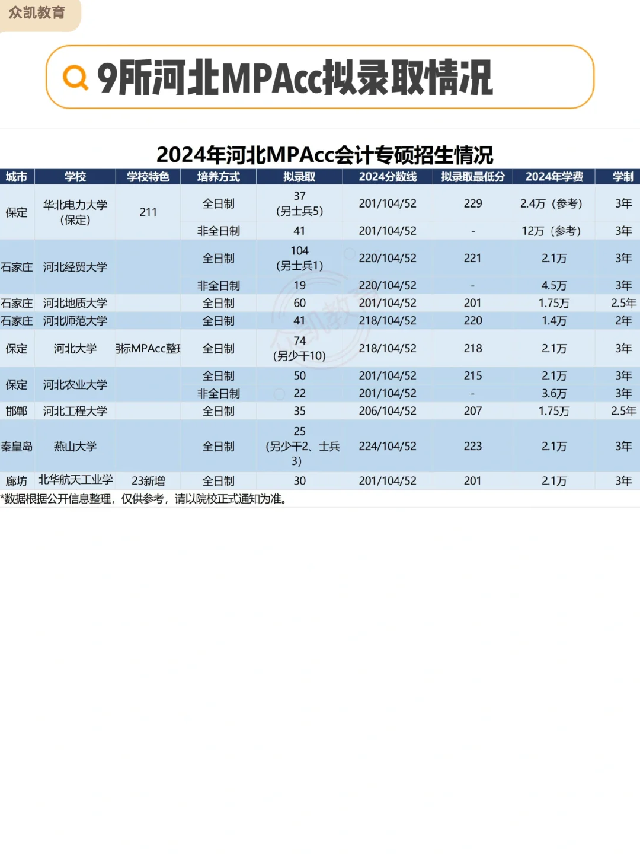Click the 104 (另士兵1) admission cell
The width and height of the screenshot is (640, 854).
(299, 258)
